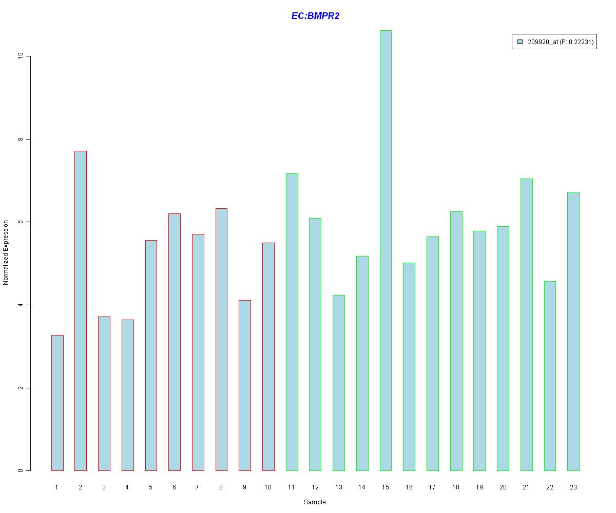The height and width of the screenshot is (513, 616).
Task: Select the green bar for sample 12
Action: tap(315, 344)
